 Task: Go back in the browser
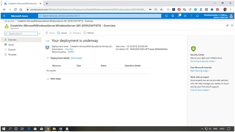pyautogui.click(x=4, y=10)
